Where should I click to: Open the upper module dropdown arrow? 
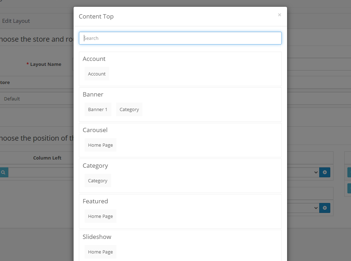(x=315, y=172)
